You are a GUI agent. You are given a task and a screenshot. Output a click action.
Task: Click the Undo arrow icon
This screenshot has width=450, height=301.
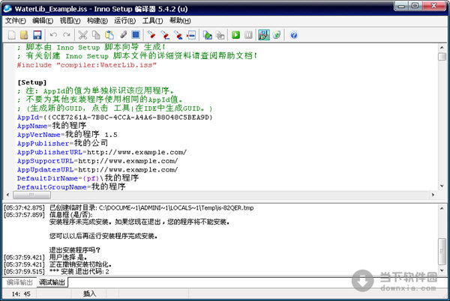click(x=52, y=35)
